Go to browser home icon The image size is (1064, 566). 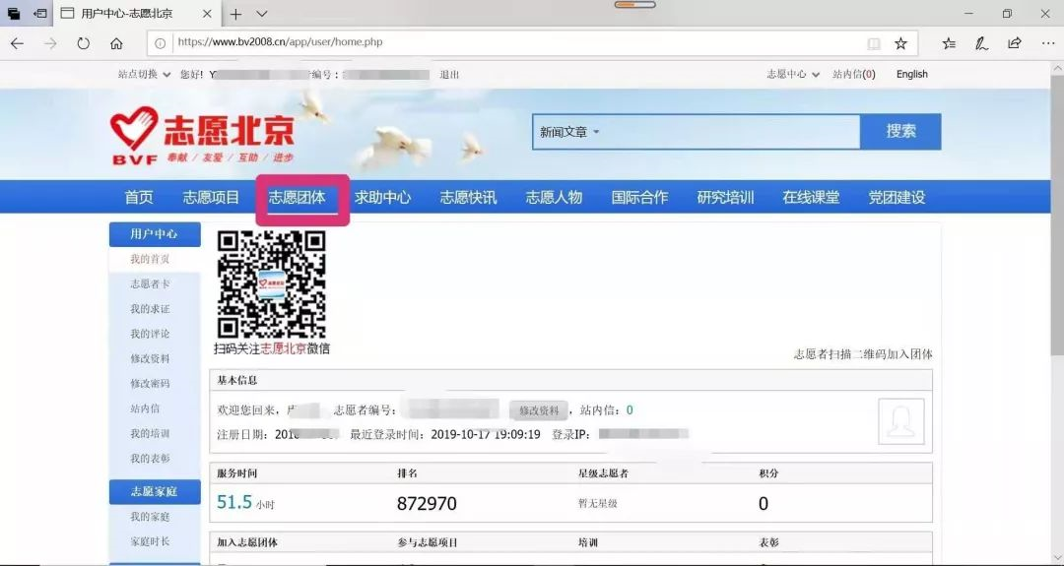tap(116, 43)
